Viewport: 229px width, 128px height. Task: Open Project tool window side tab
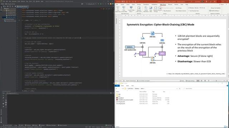pos(1,9)
